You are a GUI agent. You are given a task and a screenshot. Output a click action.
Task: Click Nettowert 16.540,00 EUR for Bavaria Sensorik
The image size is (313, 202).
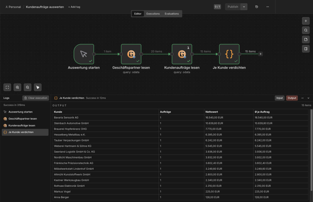[x=229, y=117]
